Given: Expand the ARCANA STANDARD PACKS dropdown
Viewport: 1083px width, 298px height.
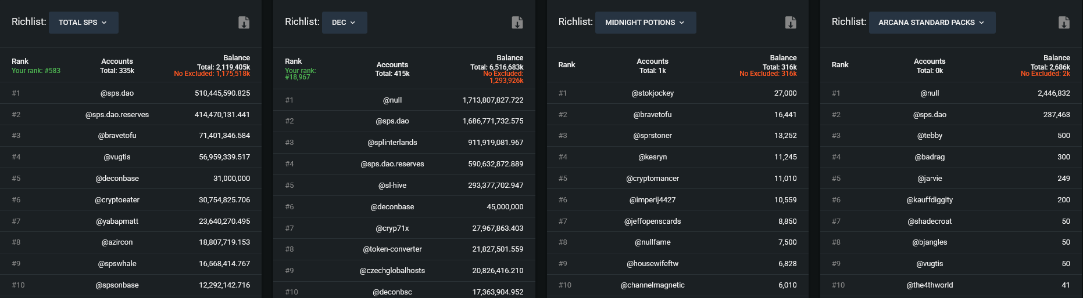Looking at the screenshot, I should [x=931, y=23].
